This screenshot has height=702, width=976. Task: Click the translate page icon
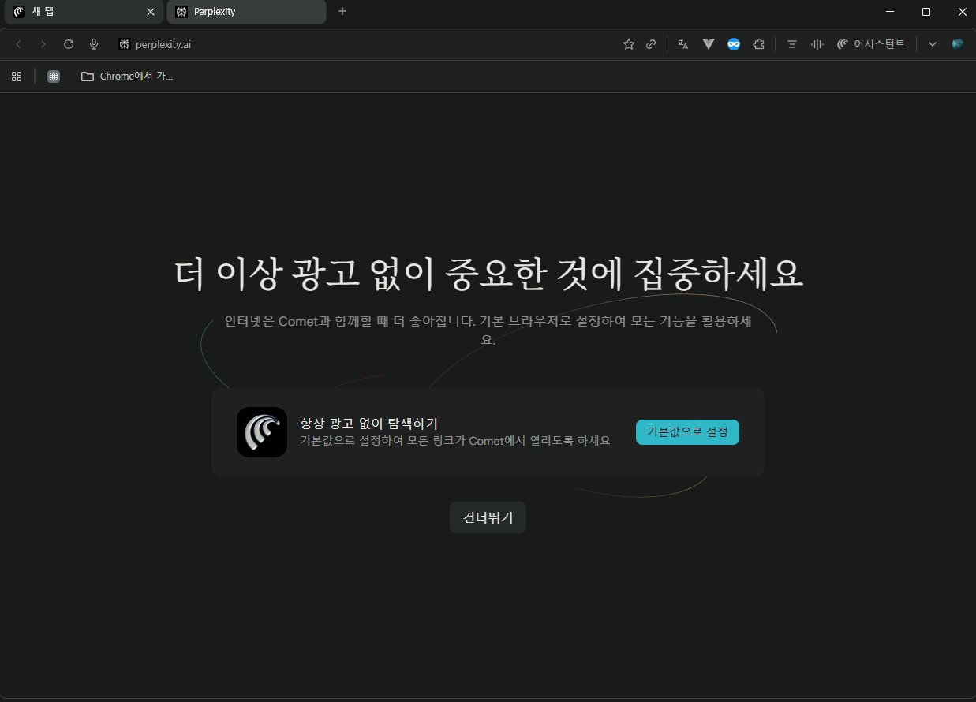[x=682, y=44]
